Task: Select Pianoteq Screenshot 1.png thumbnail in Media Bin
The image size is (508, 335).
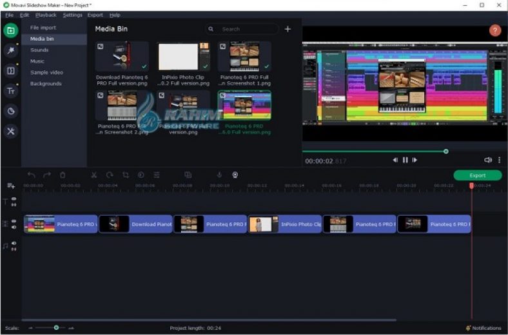Action: 244,56
